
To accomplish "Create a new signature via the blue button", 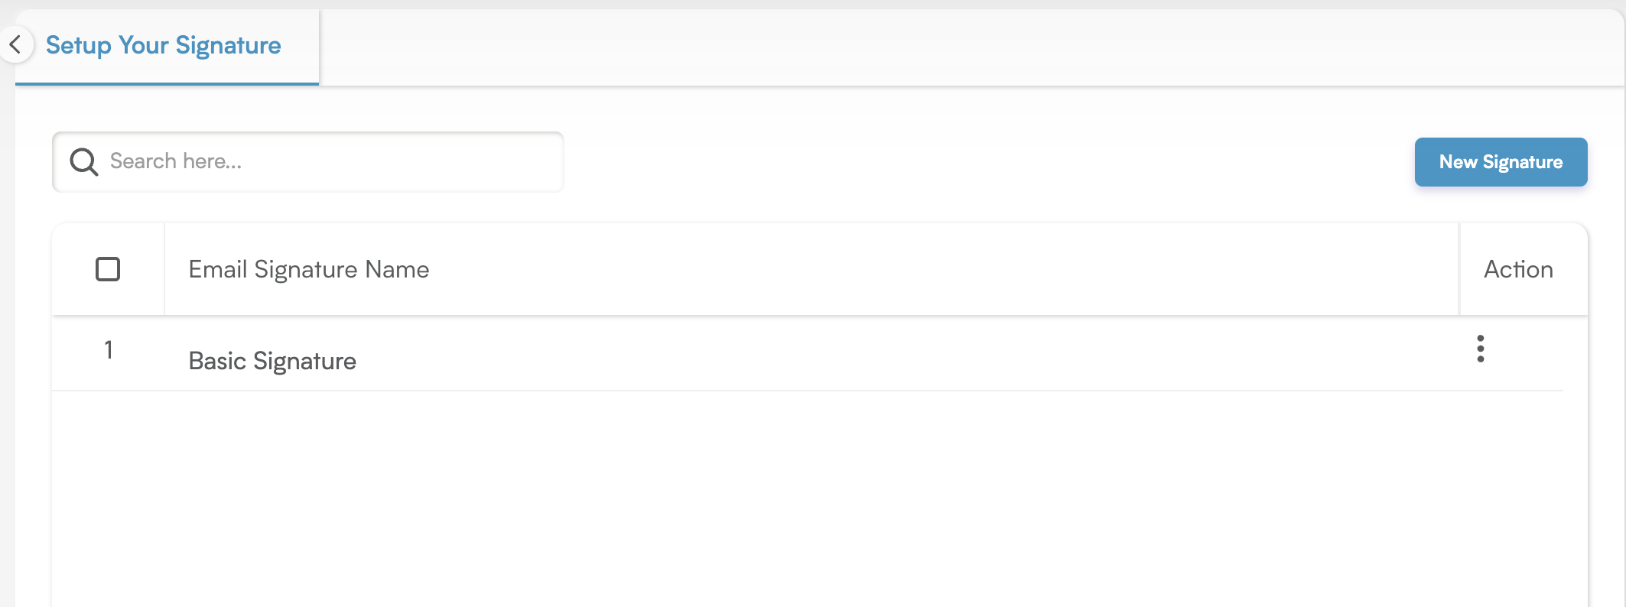I will point(1501,162).
